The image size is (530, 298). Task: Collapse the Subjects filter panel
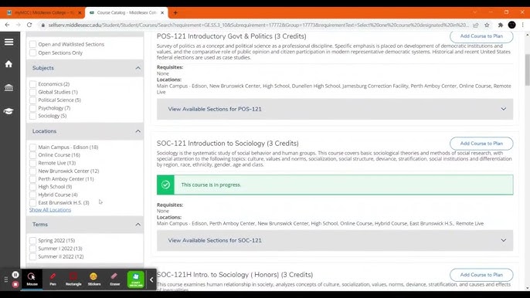point(138,68)
